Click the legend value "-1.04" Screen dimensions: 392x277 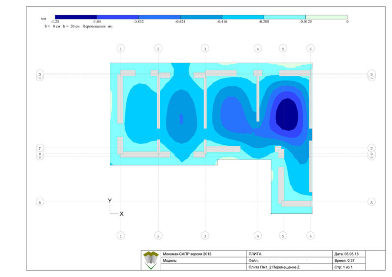(x=97, y=22)
